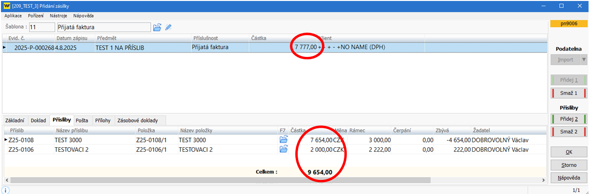
Task: Click the Nápověda button in the side panel
Action: pyautogui.click(x=569, y=177)
